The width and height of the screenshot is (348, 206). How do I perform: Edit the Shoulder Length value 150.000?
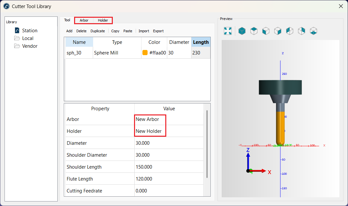coord(169,167)
